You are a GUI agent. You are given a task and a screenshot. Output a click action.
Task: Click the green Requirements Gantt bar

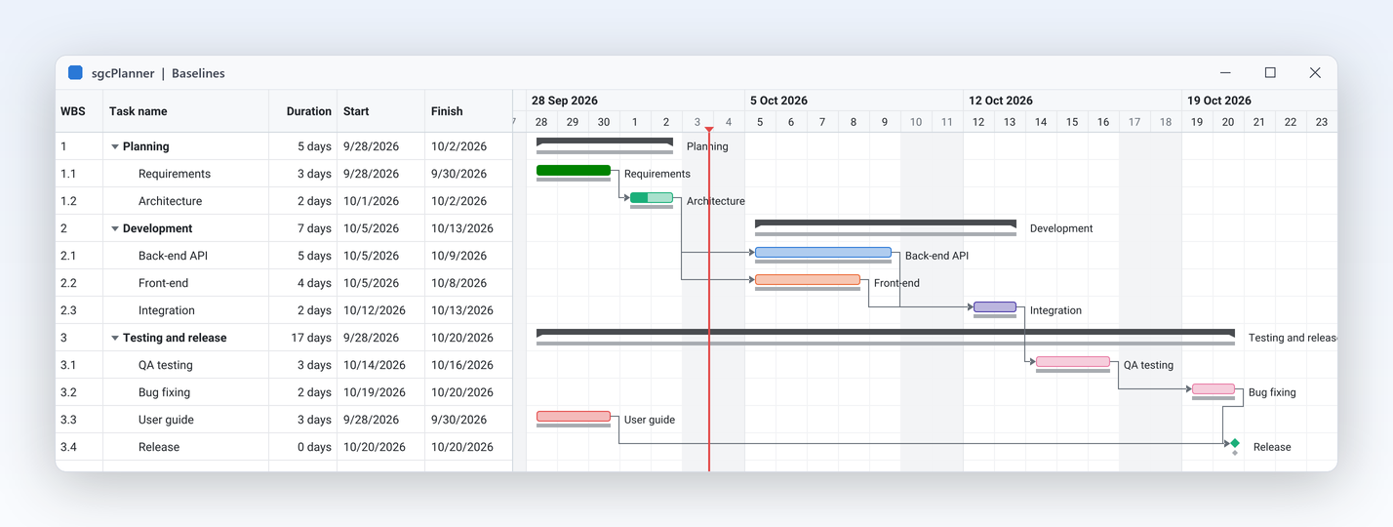pyautogui.click(x=574, y=171)
